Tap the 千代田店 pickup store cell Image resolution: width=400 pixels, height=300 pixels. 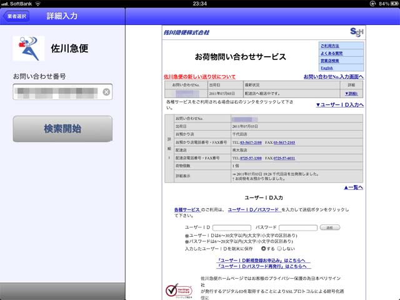click(x=297, y=134)
